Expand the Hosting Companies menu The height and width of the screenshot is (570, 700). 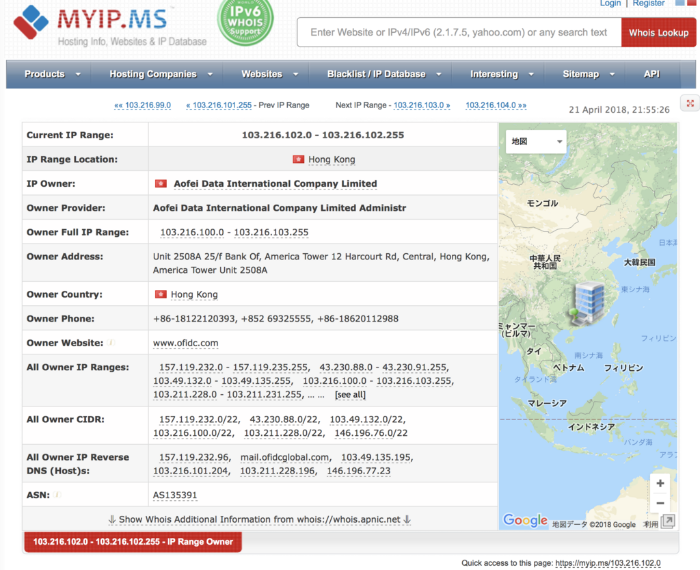pyautogui.click(x=160, y=74)
